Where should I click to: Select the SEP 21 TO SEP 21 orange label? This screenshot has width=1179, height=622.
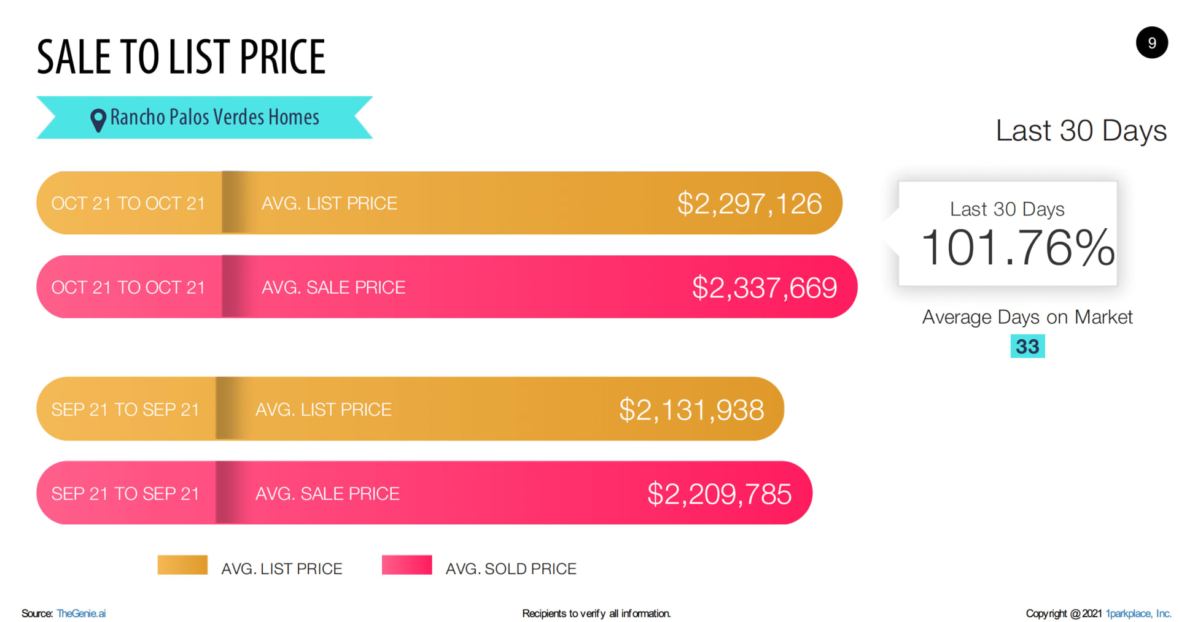coord(125,410)
